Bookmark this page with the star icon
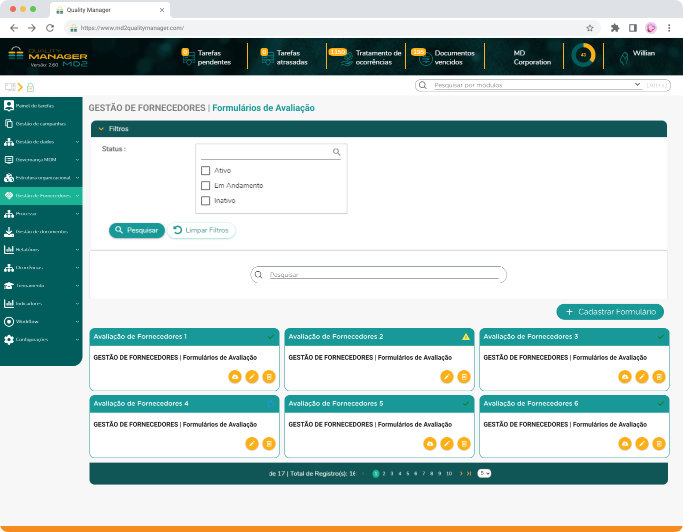683x532 pixels. pos(590,28)
